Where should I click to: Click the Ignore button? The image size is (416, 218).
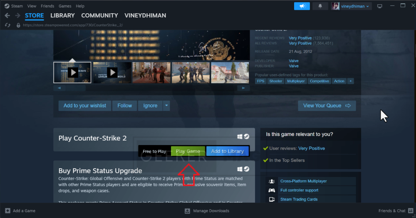point(150,106)
